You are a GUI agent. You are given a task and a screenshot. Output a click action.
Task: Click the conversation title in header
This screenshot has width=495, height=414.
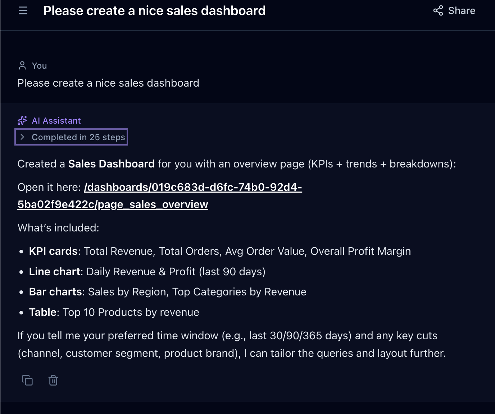[x=154, y=11]
